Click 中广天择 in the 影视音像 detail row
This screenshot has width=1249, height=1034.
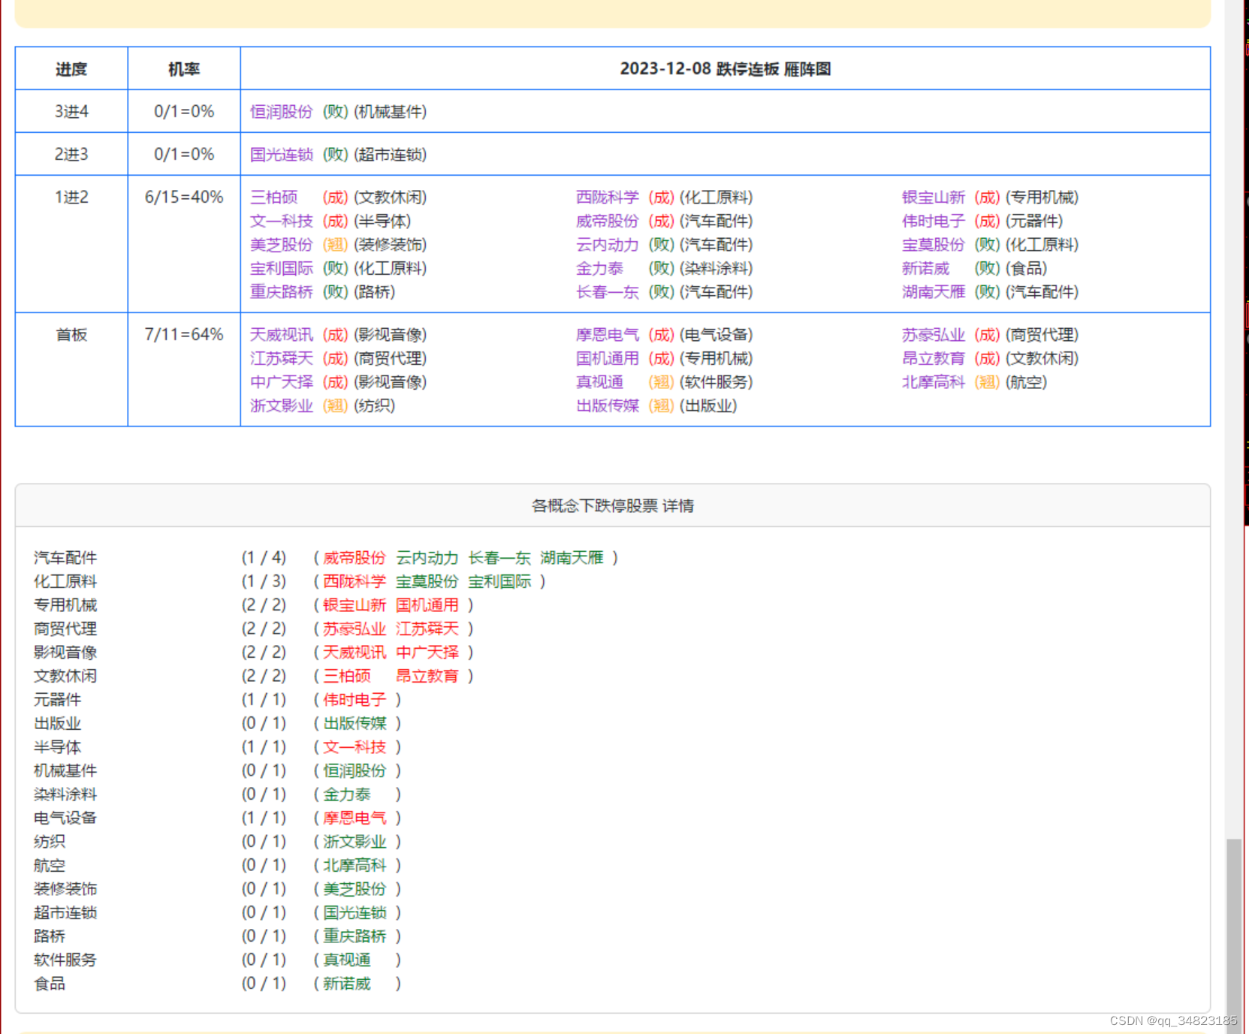427,653
